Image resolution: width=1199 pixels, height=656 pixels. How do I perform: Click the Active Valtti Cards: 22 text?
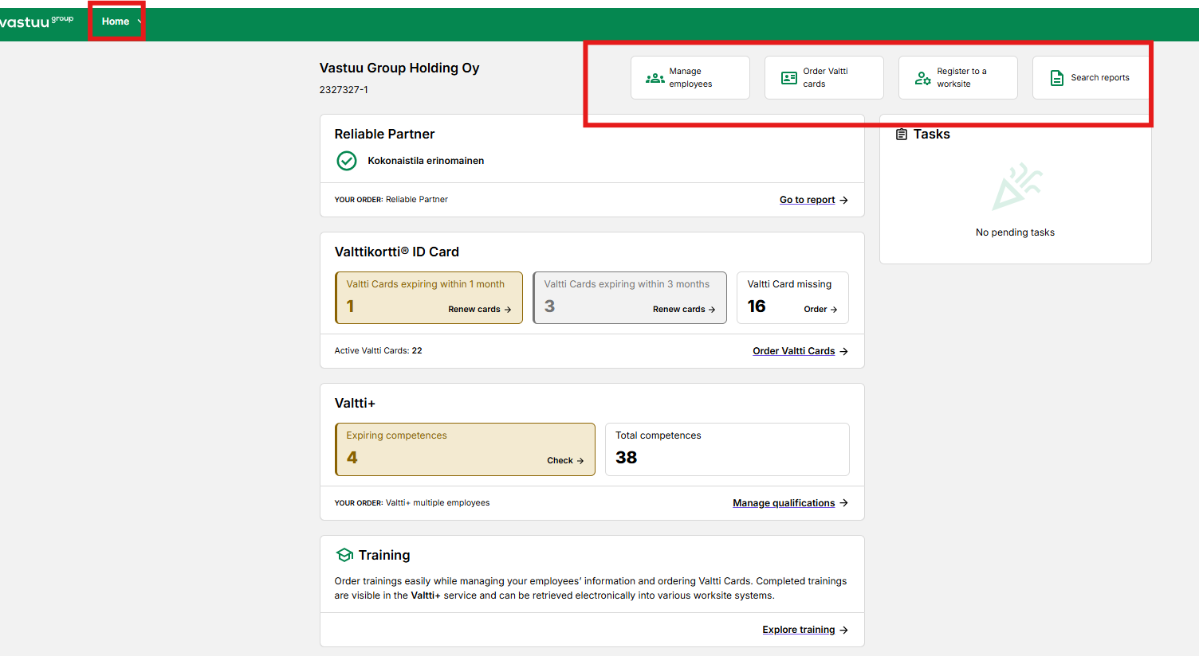pos(378,350)
